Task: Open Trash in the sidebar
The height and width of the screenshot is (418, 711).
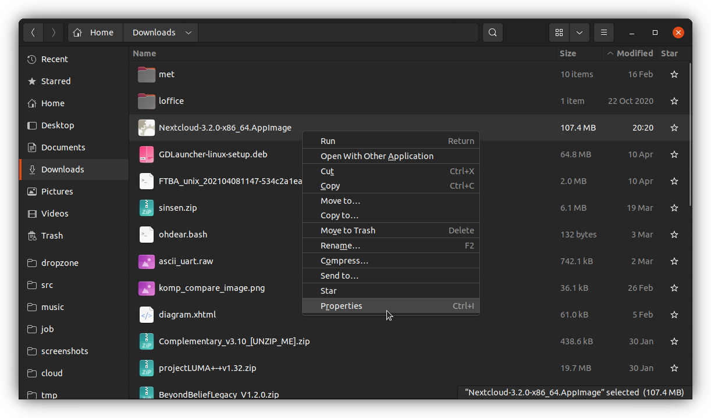Action: coord(74,236)
